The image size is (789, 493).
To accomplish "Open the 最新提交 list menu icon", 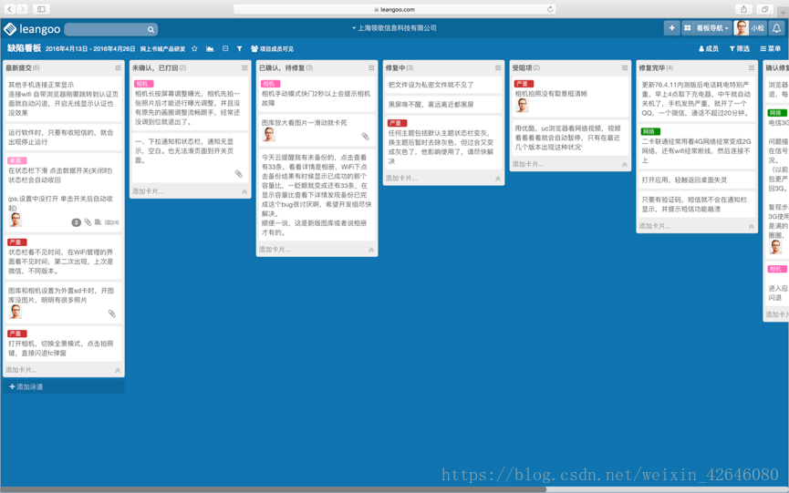I will (x=118, y=67).
